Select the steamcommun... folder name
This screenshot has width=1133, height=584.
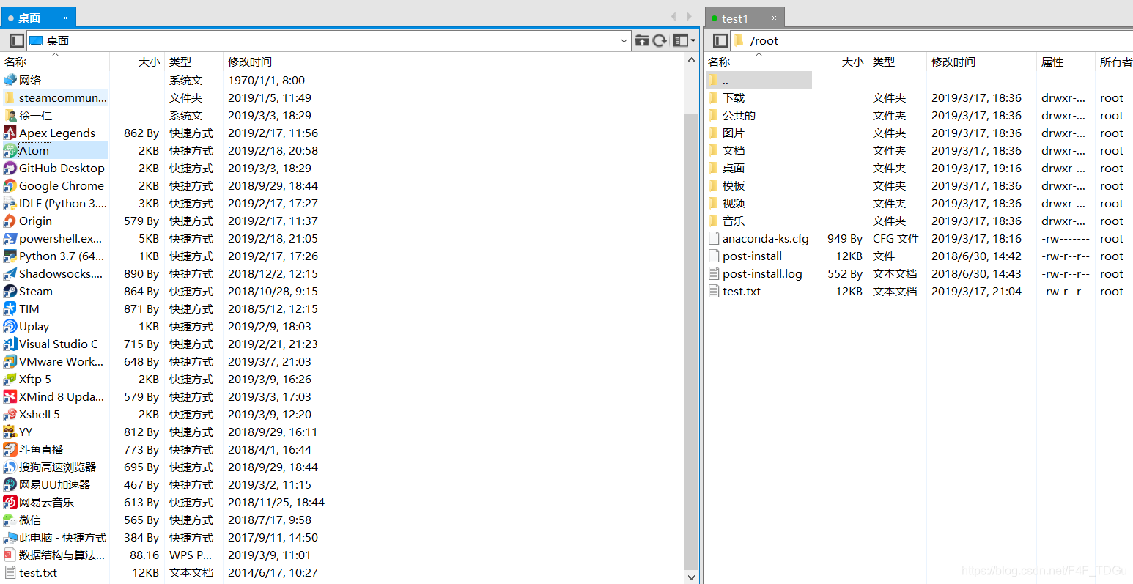click(x=63, y=97)
